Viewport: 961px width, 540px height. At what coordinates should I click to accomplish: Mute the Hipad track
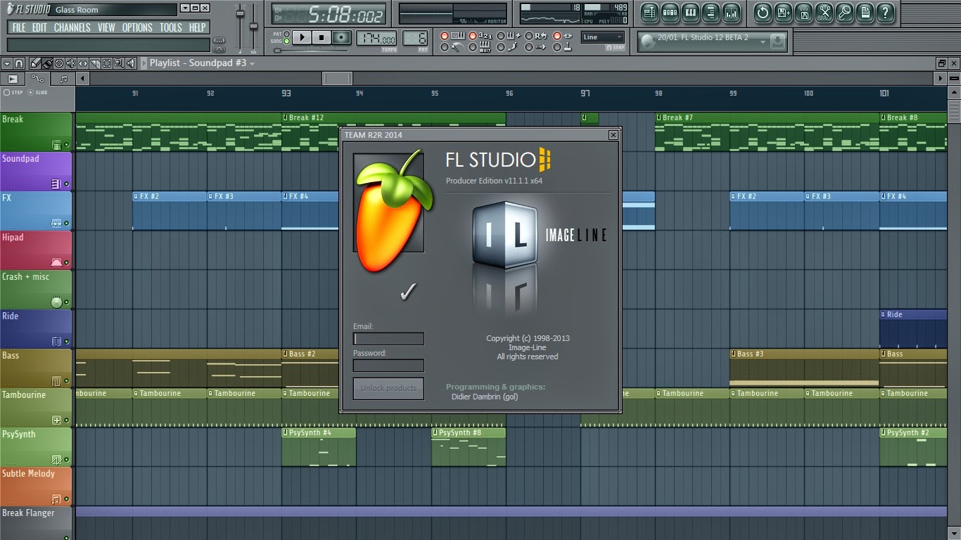click(x=67, y=263)
